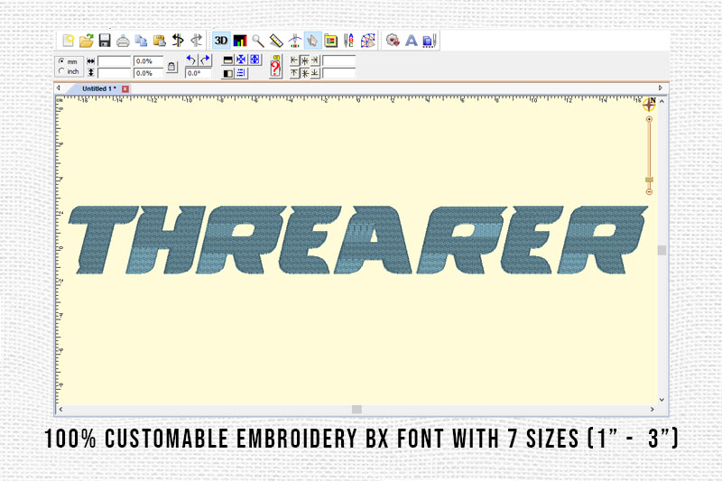Viewport: 722px width, 481px height.
Task: Click the rotation angle 0.0° field
Action: tap(198, 73)
